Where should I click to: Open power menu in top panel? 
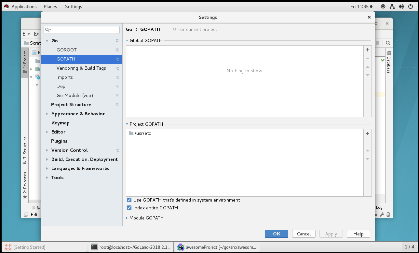(x=411, y=7)
